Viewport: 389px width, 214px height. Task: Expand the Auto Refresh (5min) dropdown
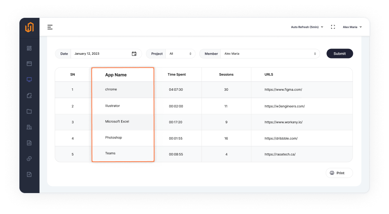click(x=307, y=27)
